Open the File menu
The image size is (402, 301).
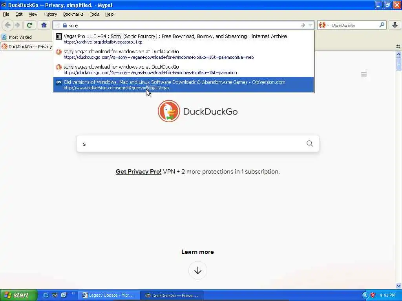pos(6,14)
